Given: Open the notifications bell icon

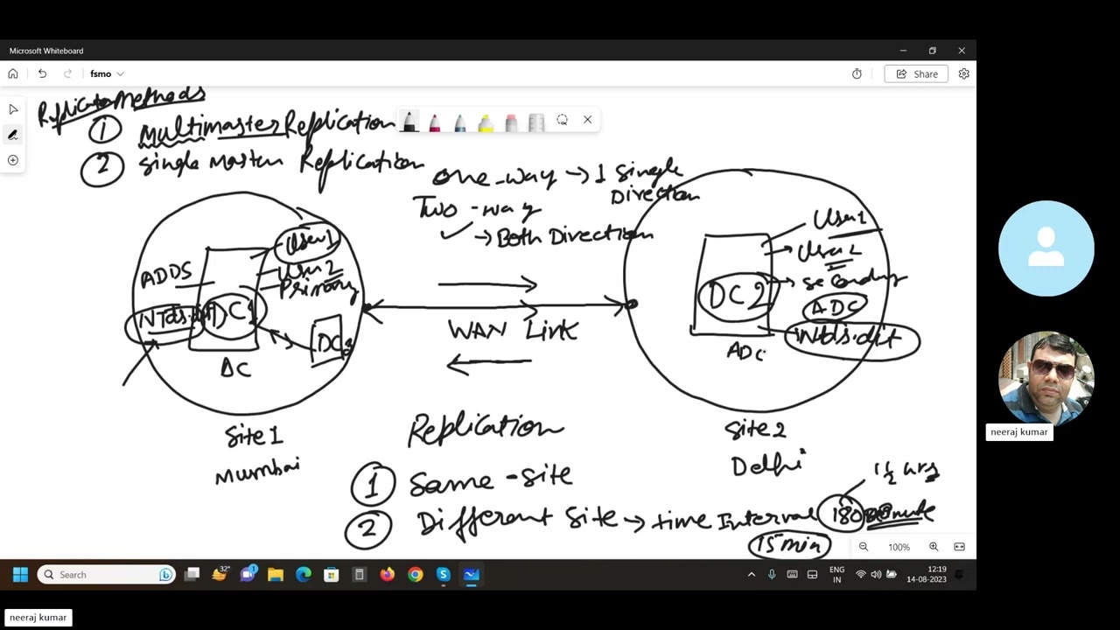Looking at the screenshot, I should point(959,575).
